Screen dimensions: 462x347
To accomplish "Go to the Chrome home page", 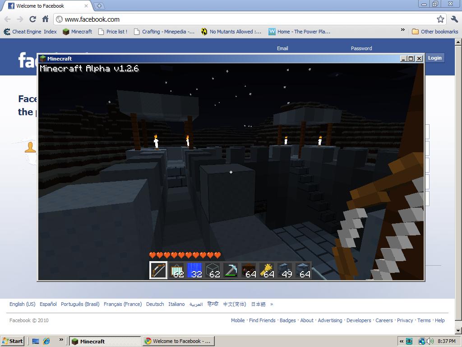I will [x=45, y=19].
